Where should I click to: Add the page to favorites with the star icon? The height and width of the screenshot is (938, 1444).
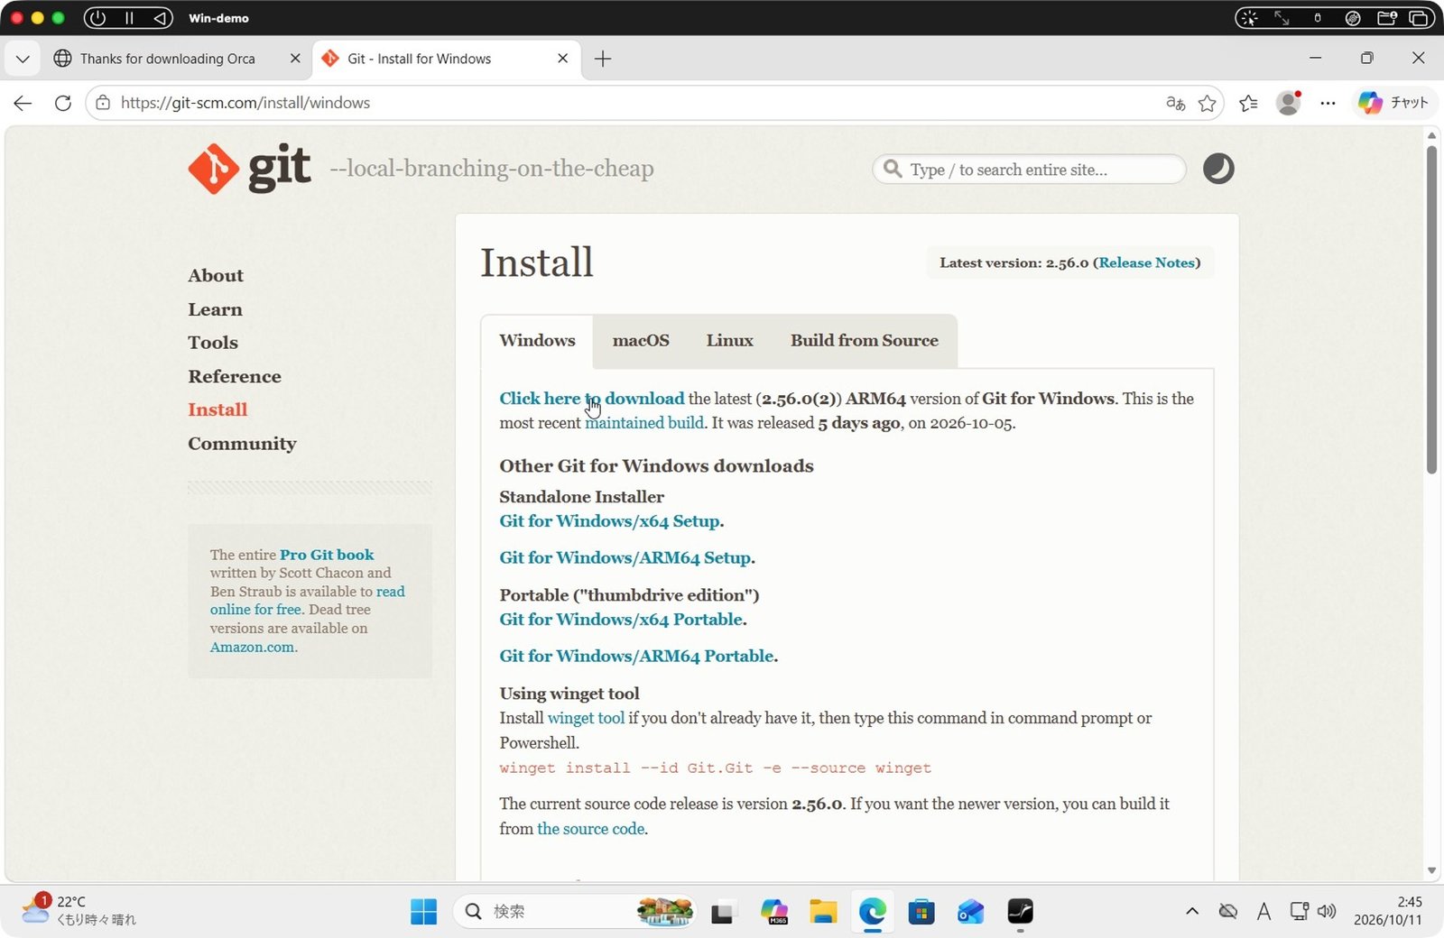pos(1207,103)
